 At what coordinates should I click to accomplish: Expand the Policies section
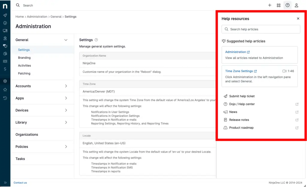click(66, 146)
